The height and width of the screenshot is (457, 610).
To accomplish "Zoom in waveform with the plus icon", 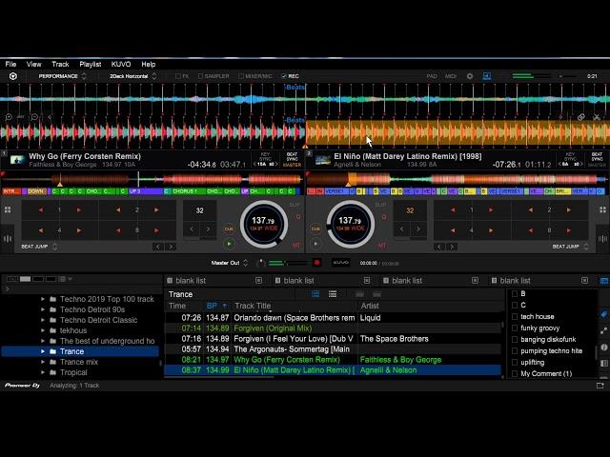I will [x=9, y=116].
